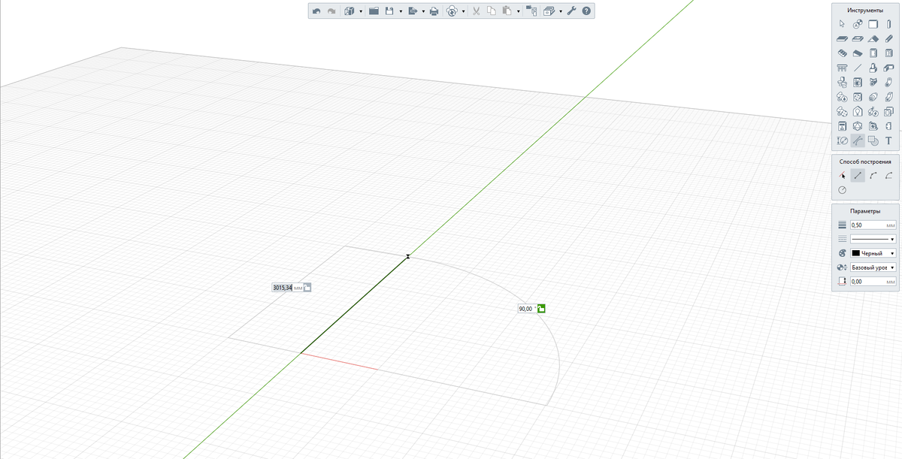Viewport: 902px width, 459px height.
Task: Toggle the lock beside 3015,34 length
Action: pos(307,288)
